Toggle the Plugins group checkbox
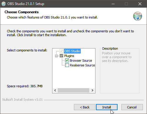Screen dimensions: 147x114 pos(61,56)
